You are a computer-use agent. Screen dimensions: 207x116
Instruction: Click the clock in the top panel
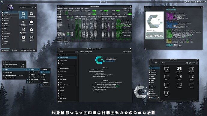pyautogui.click(x=103, y=2)
